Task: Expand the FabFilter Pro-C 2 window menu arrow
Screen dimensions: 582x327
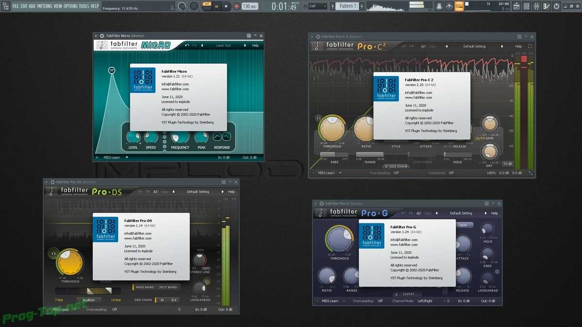Action: click(311, 36)
